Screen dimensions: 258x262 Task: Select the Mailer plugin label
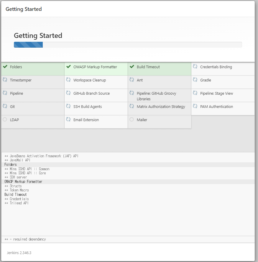click(142, 120)
